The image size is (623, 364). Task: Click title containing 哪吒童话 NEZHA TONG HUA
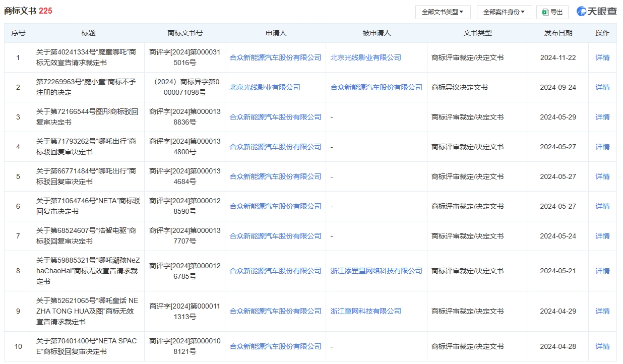point(87,311)
